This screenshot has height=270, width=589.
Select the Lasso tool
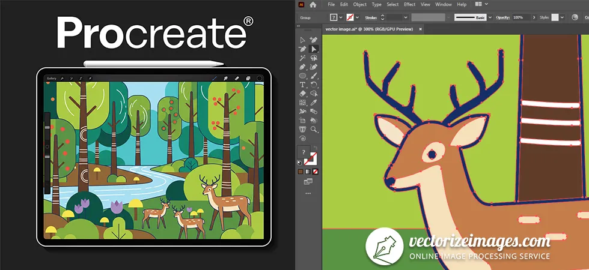coord(314,58)
